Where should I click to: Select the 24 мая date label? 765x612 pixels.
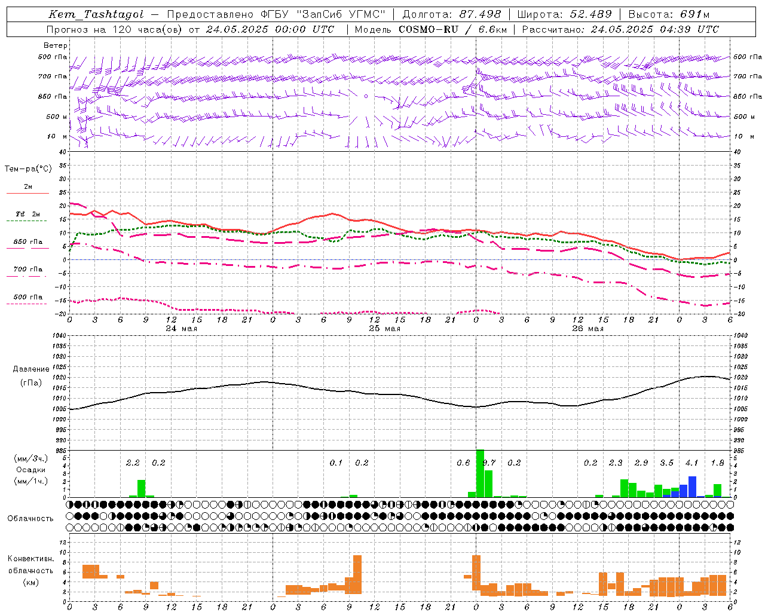pos(182,329)
